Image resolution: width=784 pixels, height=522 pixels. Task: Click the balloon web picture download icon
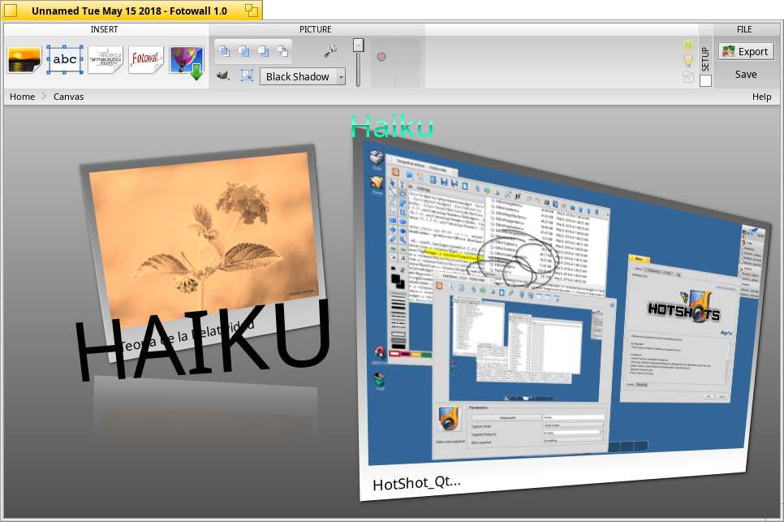187,63
